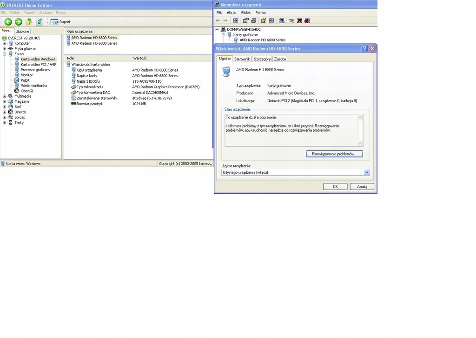Expand the Magazyn node
The height and width of the screenshot is (338, 476).
[4, 101]
